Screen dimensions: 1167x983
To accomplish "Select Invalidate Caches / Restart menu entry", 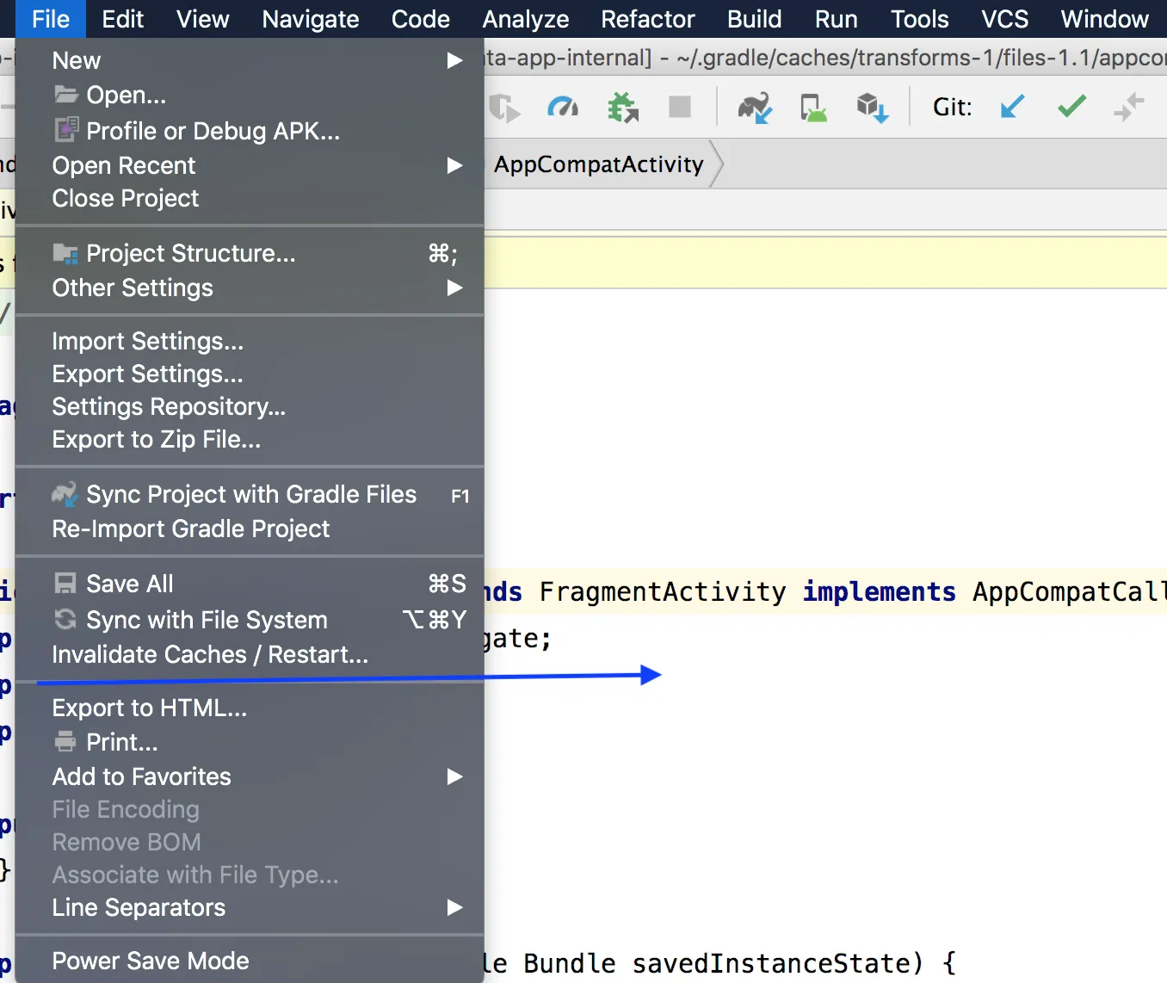I will [210, 654].
